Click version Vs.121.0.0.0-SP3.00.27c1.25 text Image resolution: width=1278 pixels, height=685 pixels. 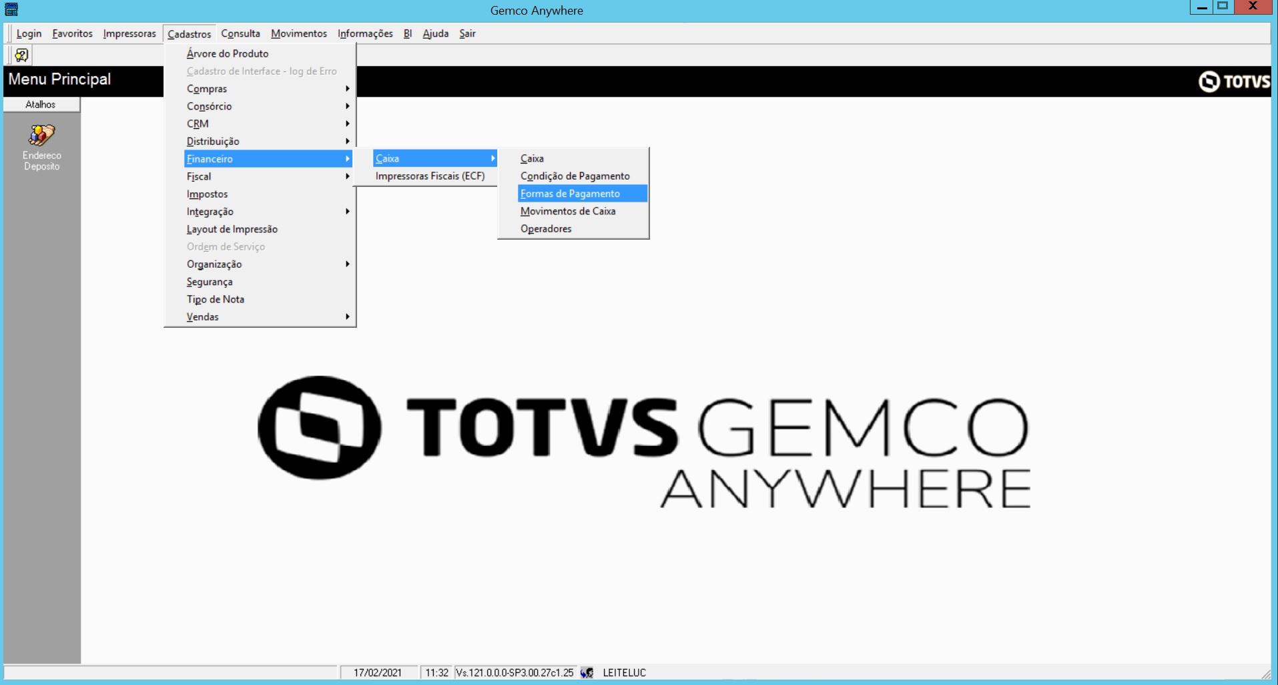click(x=515, y=672)
